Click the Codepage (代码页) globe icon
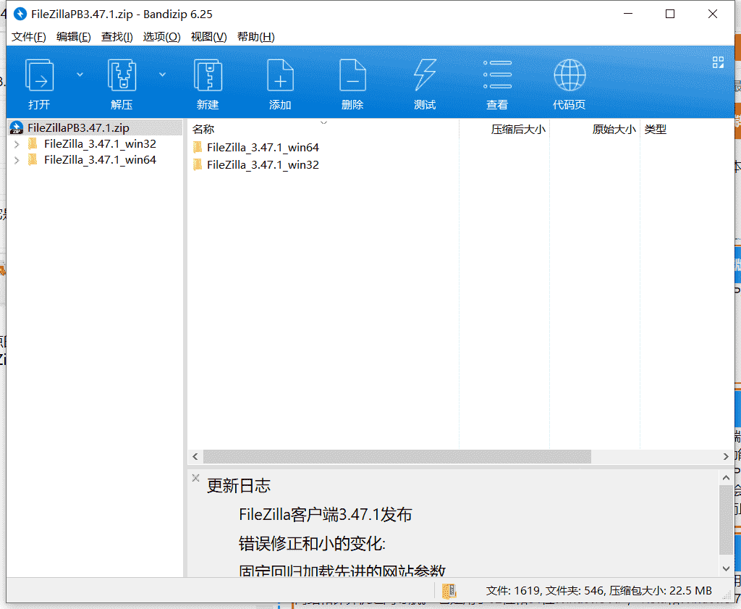Image resolution: width=741 pixels, height=609 pixels. [569, 75]
